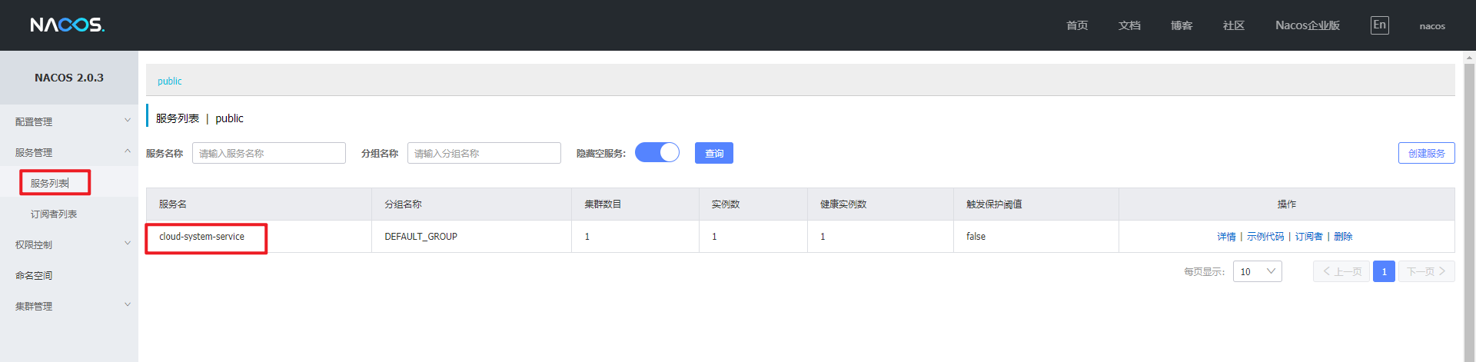Toggle the hide empty services switch
1476x362 pixels.
pos(657,153)
